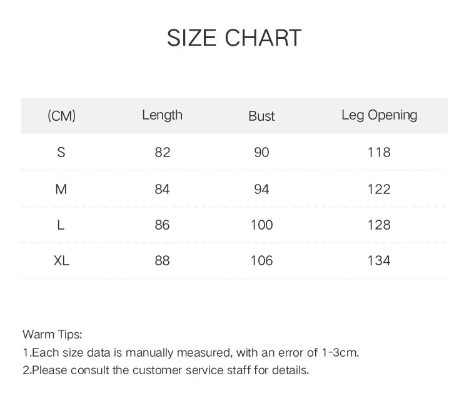Select size S row label
The image size is (469, 403).
[61, 153]
